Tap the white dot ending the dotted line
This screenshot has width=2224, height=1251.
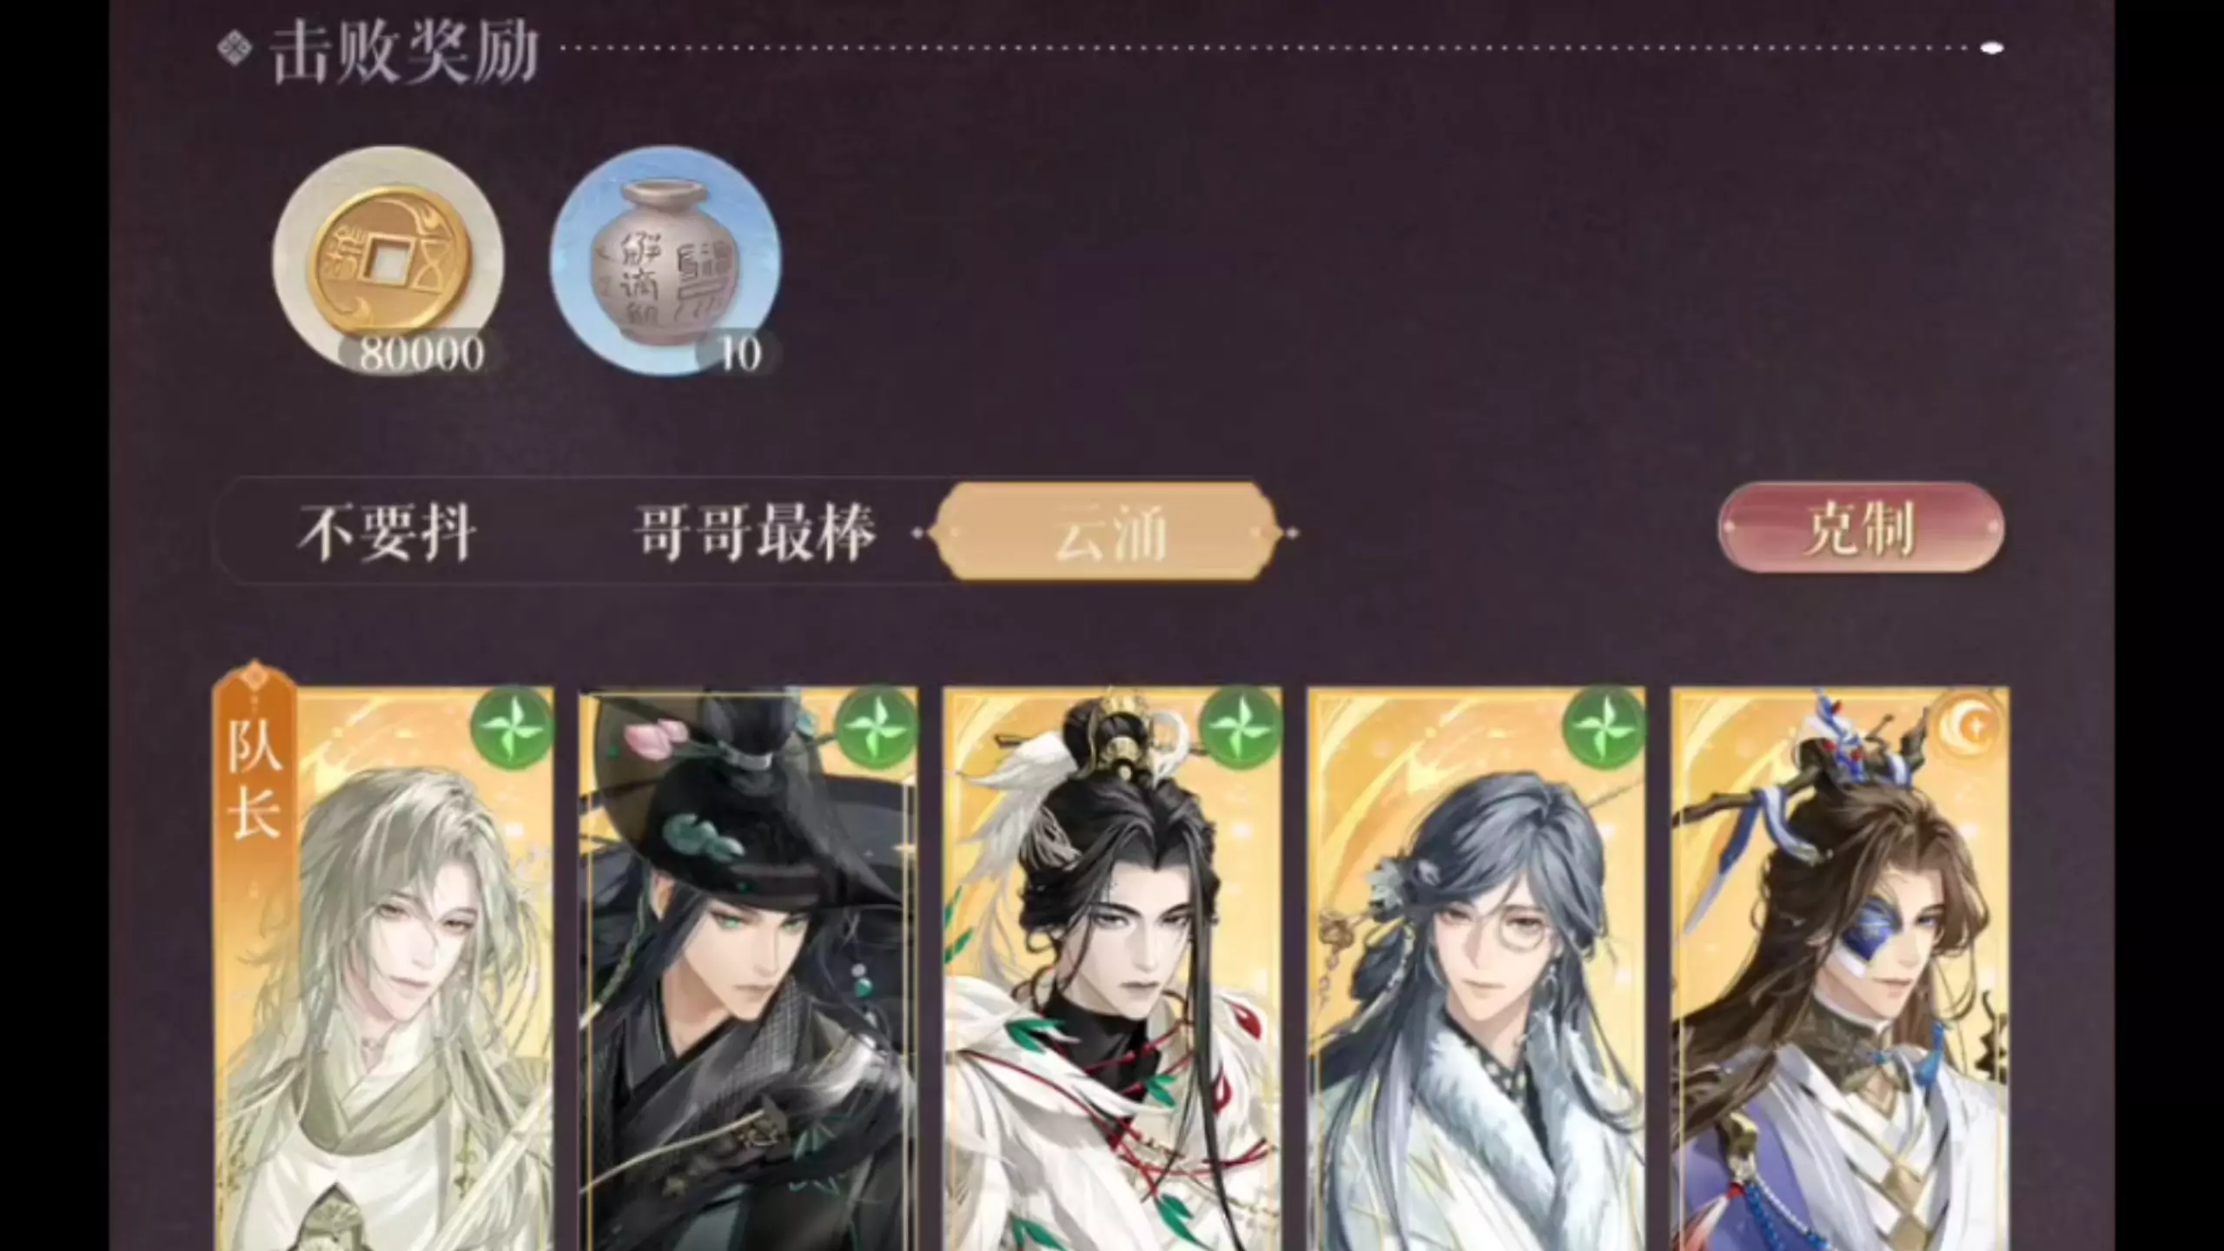[x=1991, y=49]
